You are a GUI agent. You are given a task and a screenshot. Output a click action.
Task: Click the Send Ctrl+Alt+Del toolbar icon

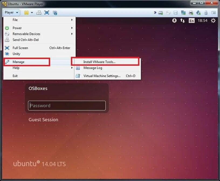coord(39,13)
